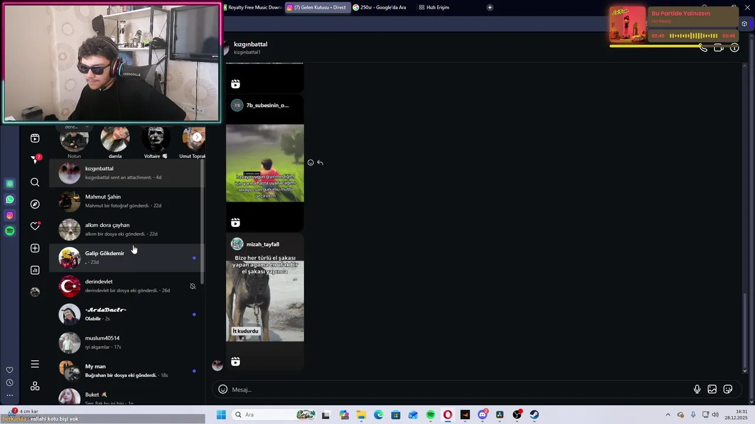Open Windows Start menu
This screenshot has height=424, width=755.
tap(221, 415)
